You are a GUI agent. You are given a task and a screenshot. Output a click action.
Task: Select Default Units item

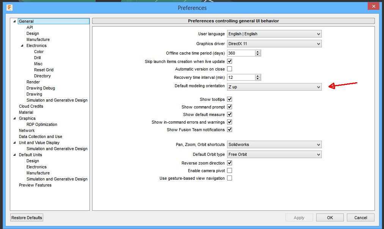(x=30, y=155)
